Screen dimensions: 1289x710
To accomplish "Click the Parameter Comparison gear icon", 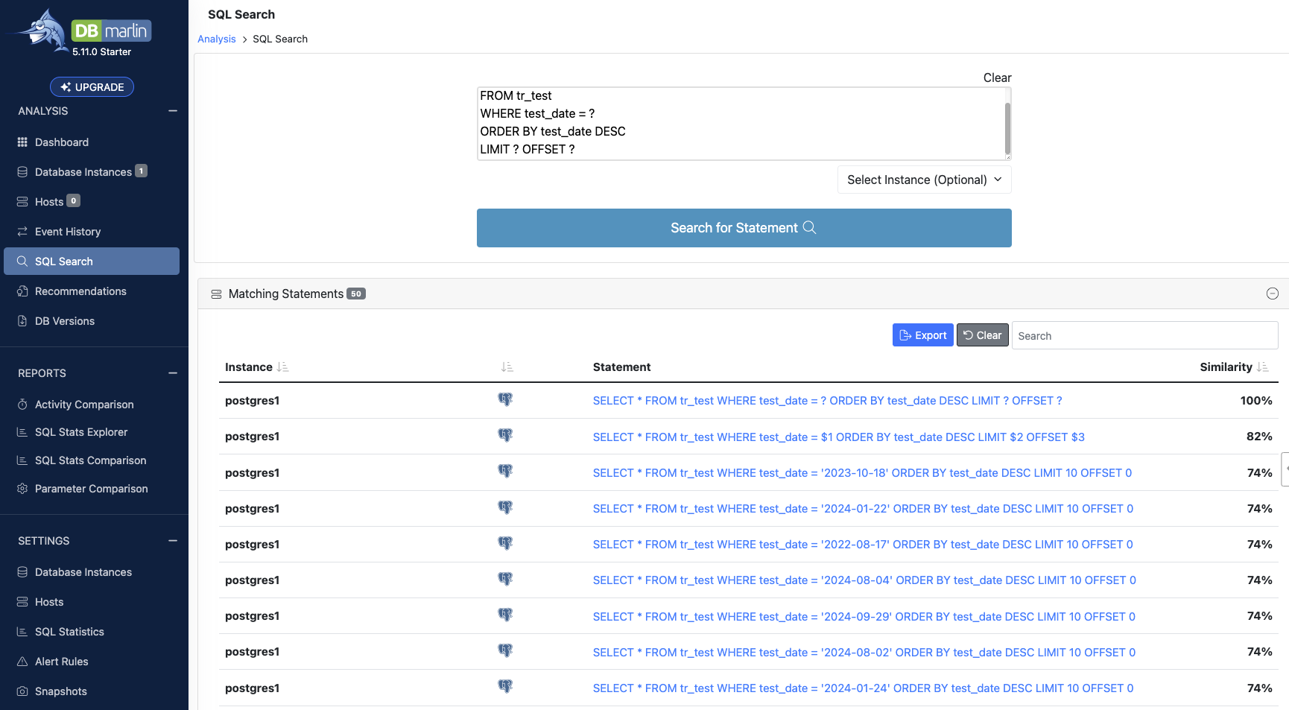I will 22,489.
